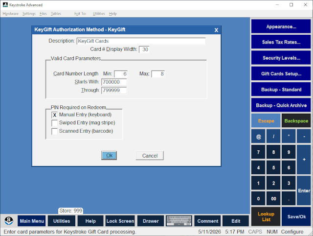Close the KeyGift dialog with the X
The height and width of the screenshot is (236, 313).
[x=216, y=30]
